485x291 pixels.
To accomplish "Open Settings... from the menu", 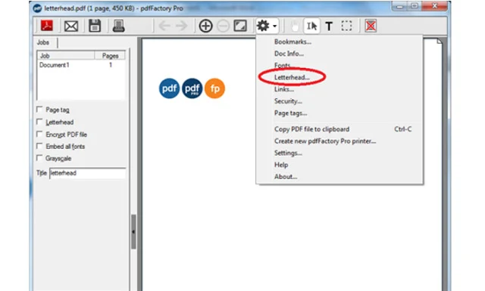I will (x=288, y=153).
